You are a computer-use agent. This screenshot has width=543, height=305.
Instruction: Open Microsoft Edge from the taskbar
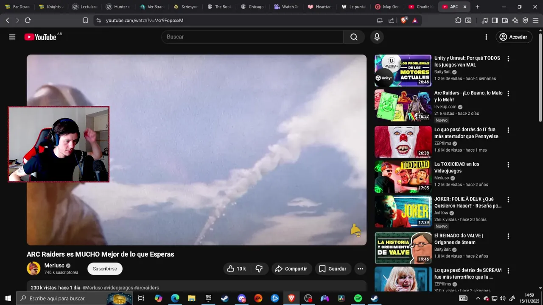coord(175,298)
